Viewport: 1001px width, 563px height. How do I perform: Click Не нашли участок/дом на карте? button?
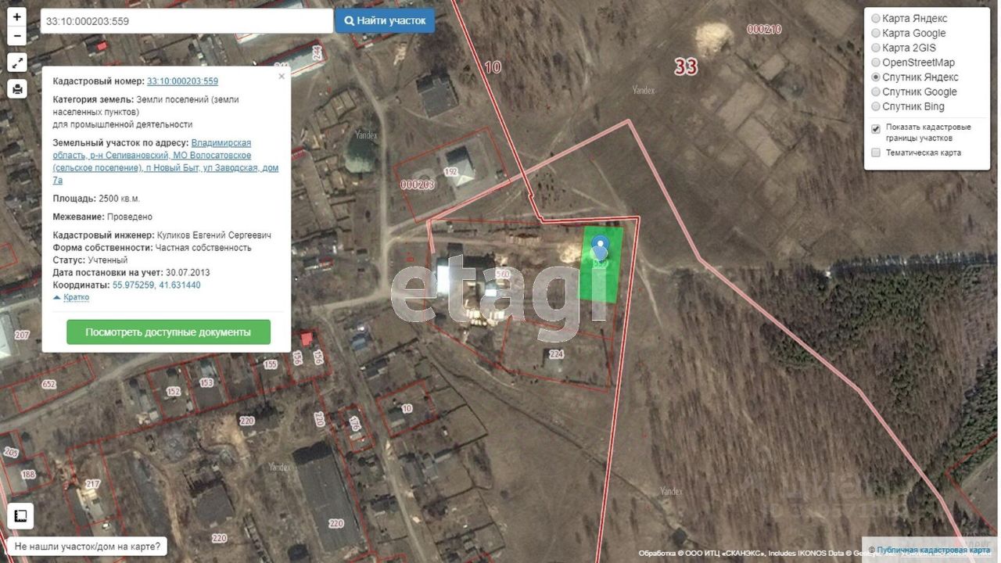[x=88, y=547]
